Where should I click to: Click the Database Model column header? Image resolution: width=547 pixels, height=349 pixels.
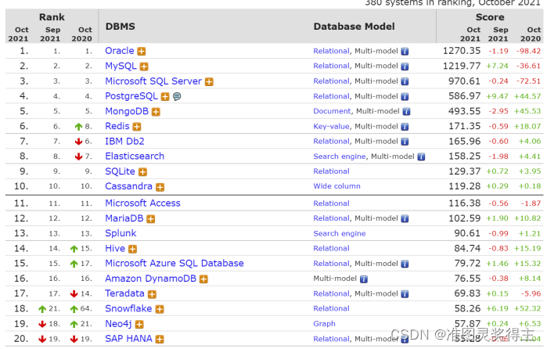pos(354,27)
